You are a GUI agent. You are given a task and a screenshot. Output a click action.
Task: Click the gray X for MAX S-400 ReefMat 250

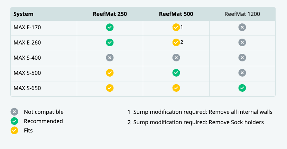click(x=110, y=58)
